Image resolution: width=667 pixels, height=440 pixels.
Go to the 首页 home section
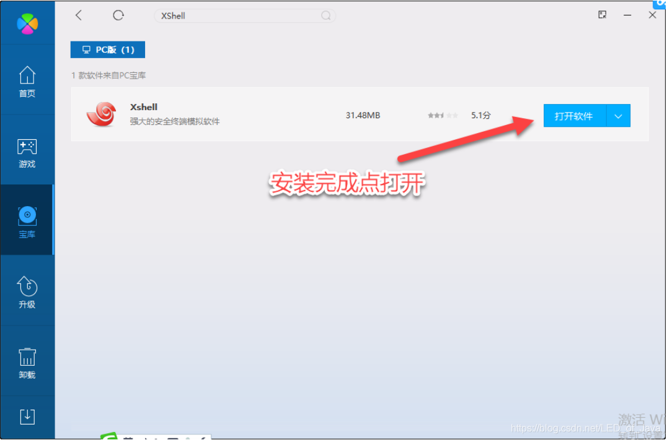[27, 82]
